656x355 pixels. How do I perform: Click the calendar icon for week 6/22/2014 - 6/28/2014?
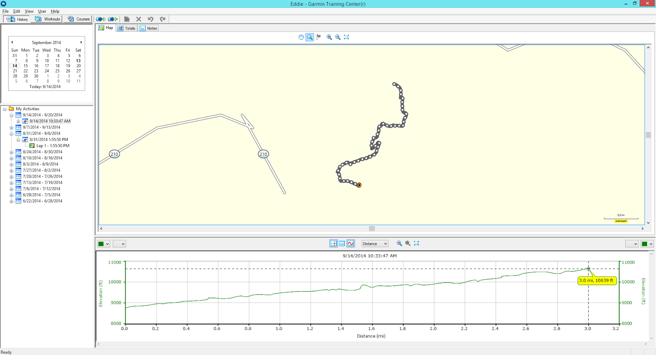pyautogui.click(x=18, y=201)
